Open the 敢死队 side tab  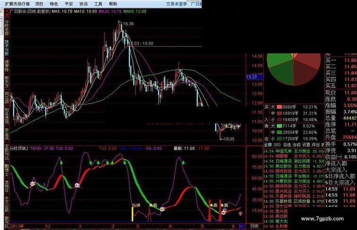(7, 222)
